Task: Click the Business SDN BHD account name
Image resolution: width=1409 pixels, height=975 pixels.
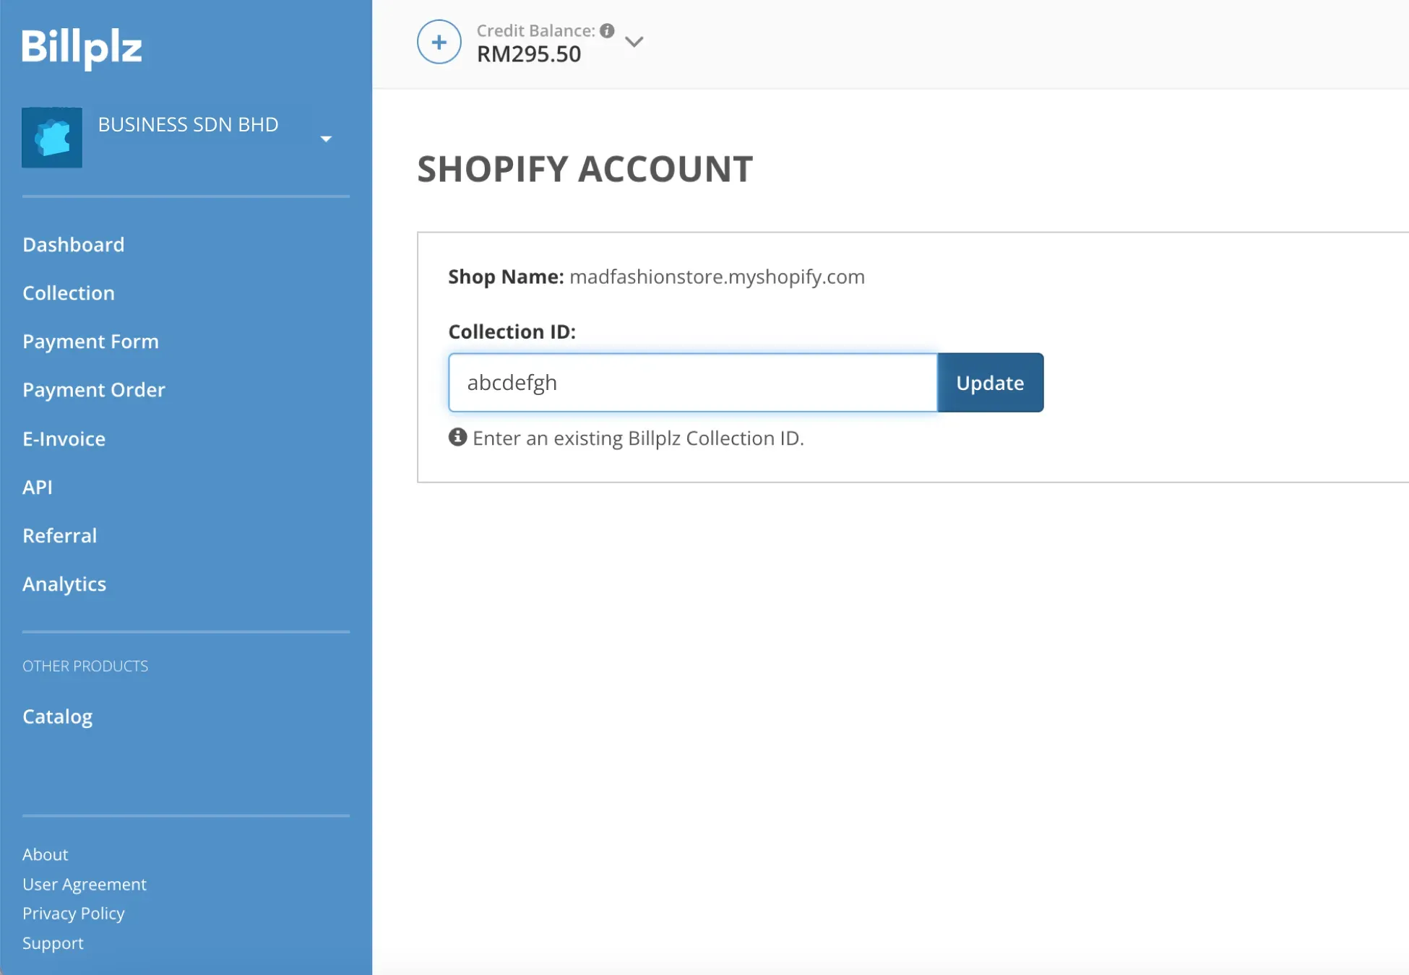Action: tap(188, 124)
